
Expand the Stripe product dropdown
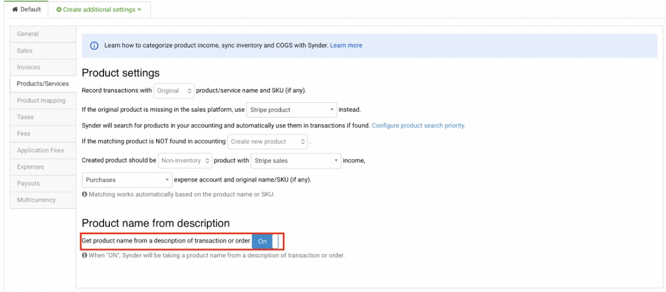coord(291,109)
